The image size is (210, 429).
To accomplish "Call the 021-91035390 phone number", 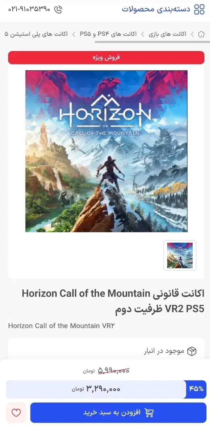I will (x=29, y=9).
